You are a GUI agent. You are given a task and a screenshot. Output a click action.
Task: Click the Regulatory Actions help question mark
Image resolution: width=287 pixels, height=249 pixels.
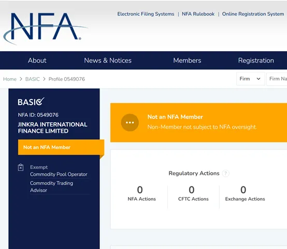[x=225, y=173]
